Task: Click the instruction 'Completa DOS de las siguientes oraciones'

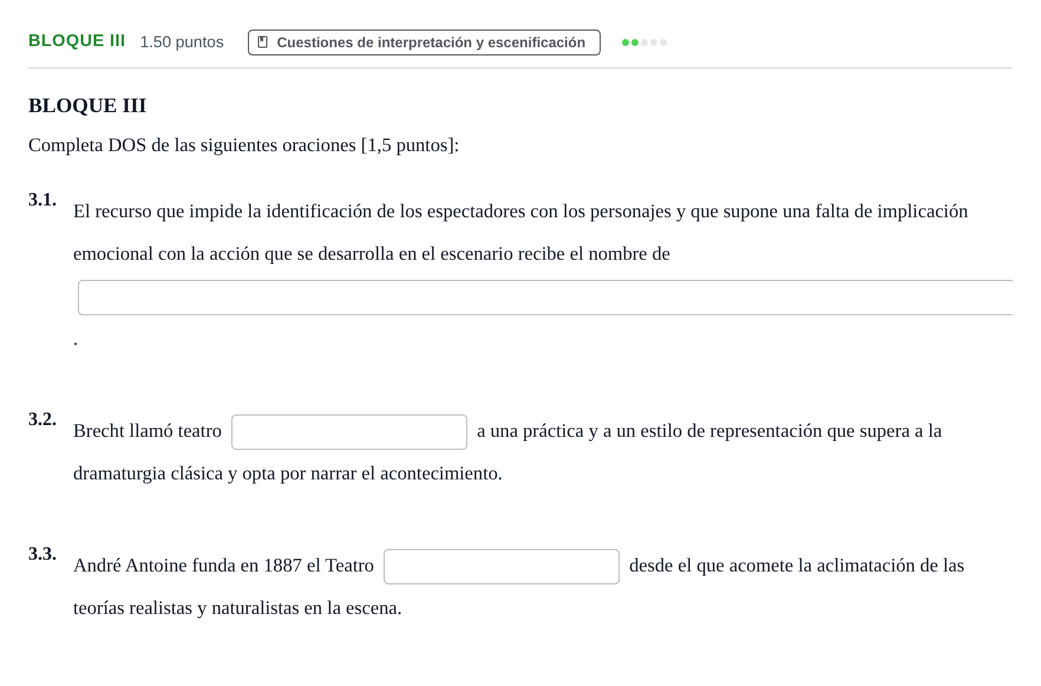Action: (x=192, y=145)
